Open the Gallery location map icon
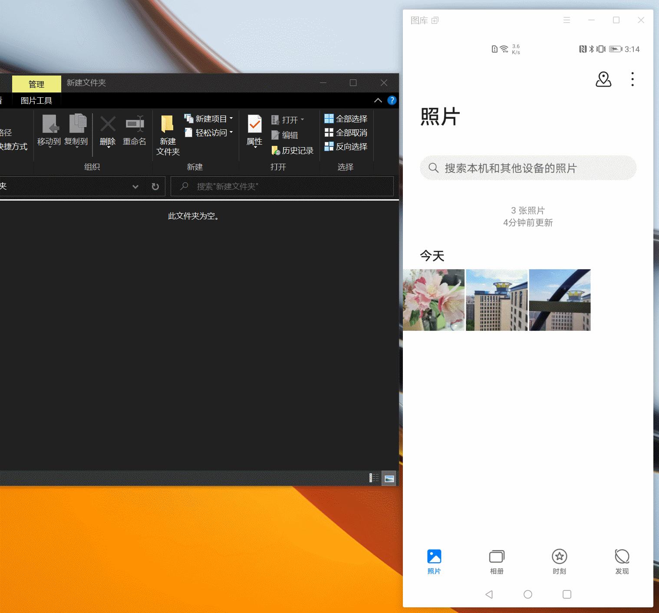The image size is (659, 613). [x=604, y=79]
